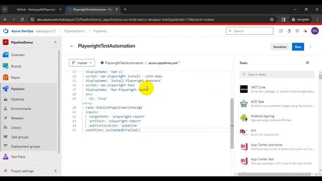Viewport: 322px width, 181px height.
Task: Select the Ant task
Action: coord(277,132)
